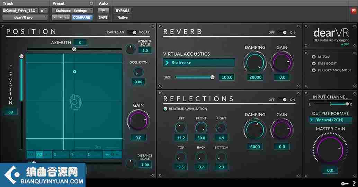This screenshot has width=358, height=187.
Task: Click the magnifier zoom icon below the pad
Action: (112, 155)
